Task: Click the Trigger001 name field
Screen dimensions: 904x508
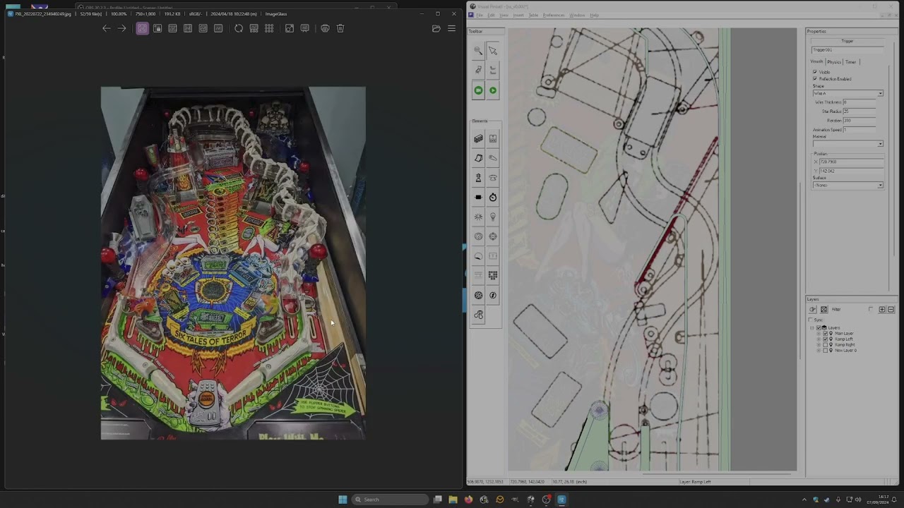Action: tap(847, 50)
